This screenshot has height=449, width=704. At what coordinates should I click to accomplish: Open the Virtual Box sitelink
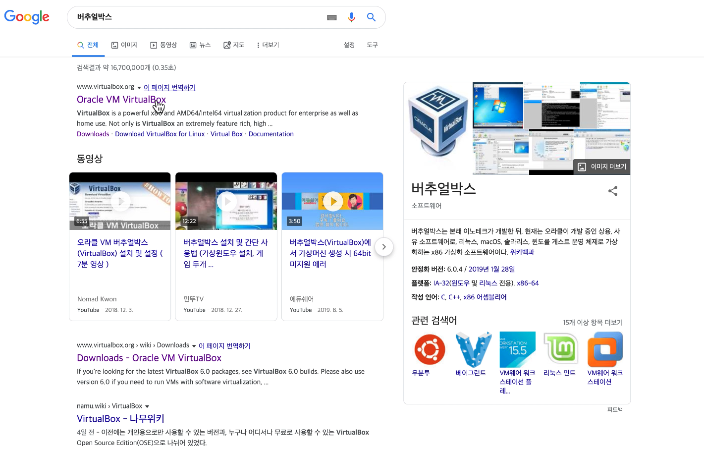[226, 134]
